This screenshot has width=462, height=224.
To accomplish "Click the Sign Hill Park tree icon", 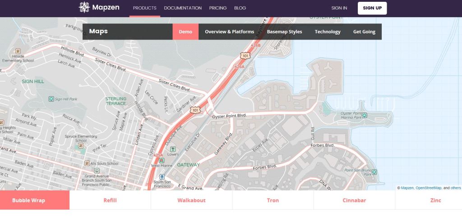I will pos(51,99).
